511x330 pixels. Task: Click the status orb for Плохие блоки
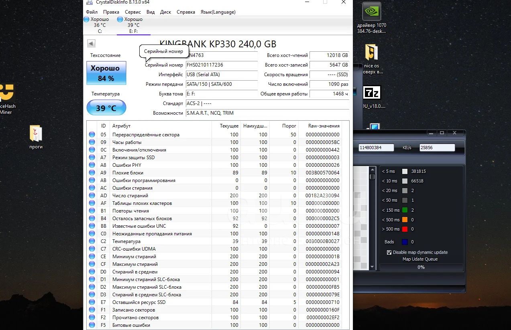click(x=92, y=173)
